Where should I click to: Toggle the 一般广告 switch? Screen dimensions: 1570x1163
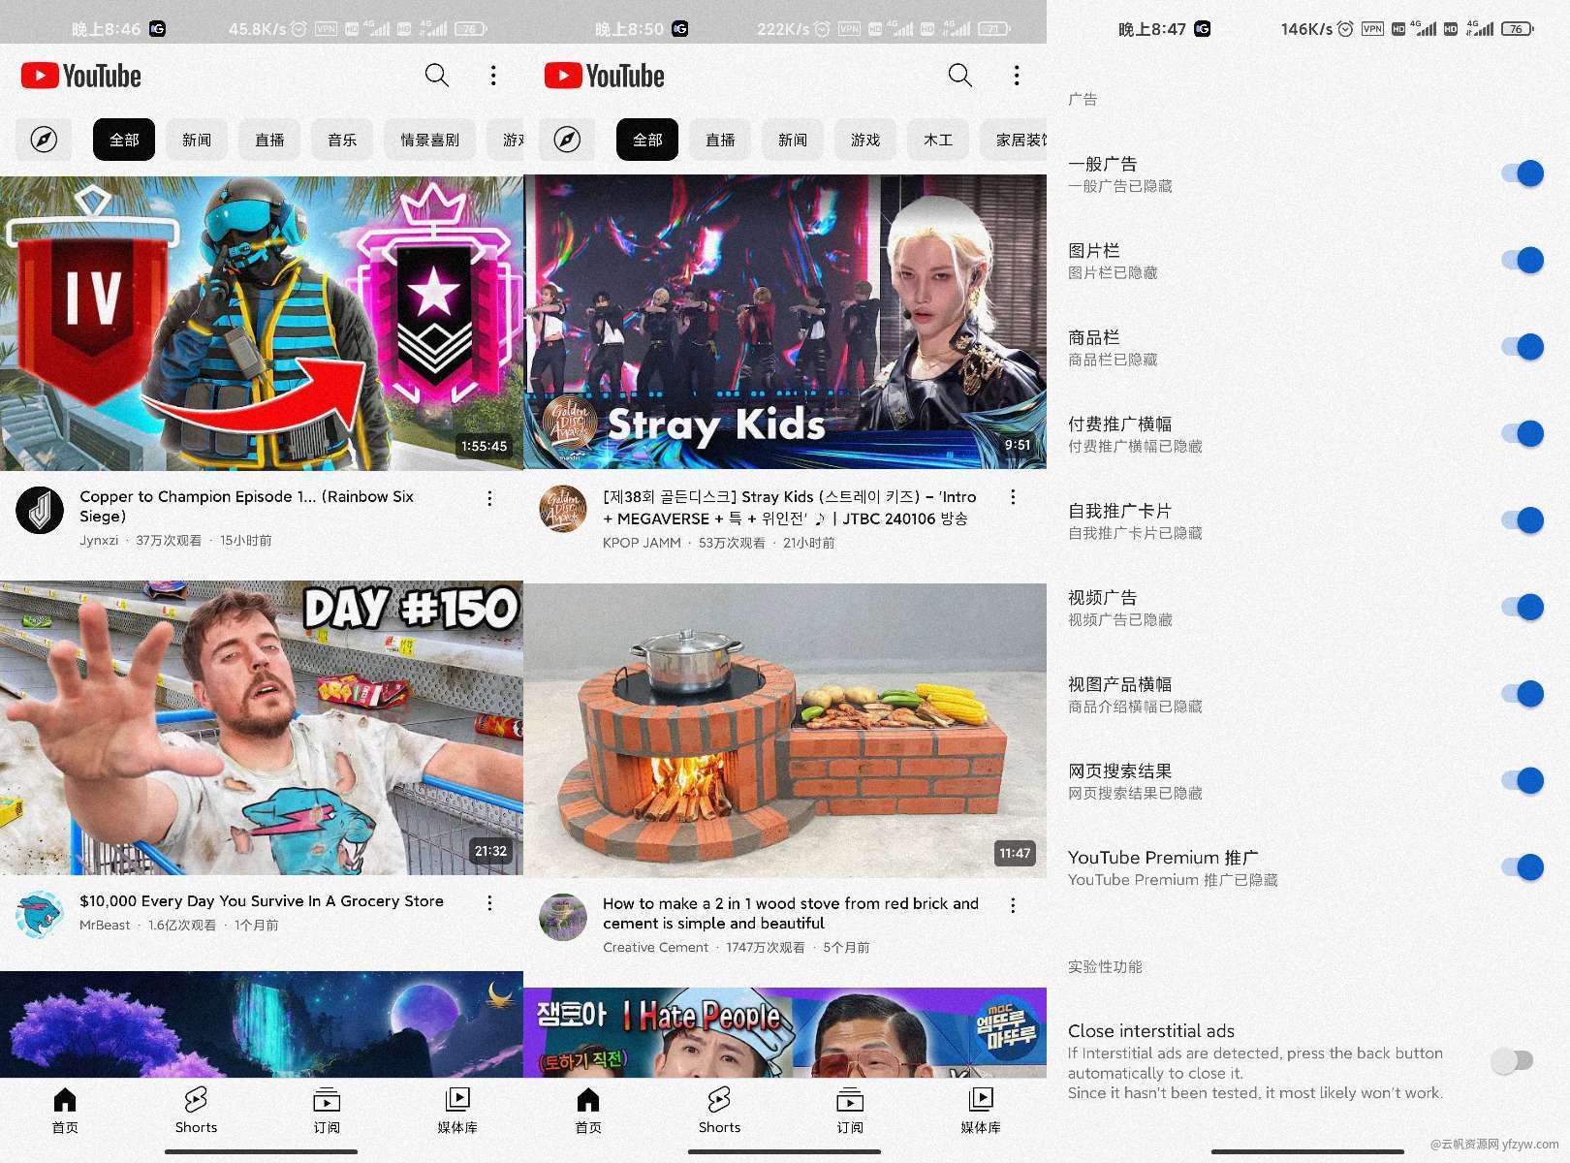click(x=1522, y=173)
